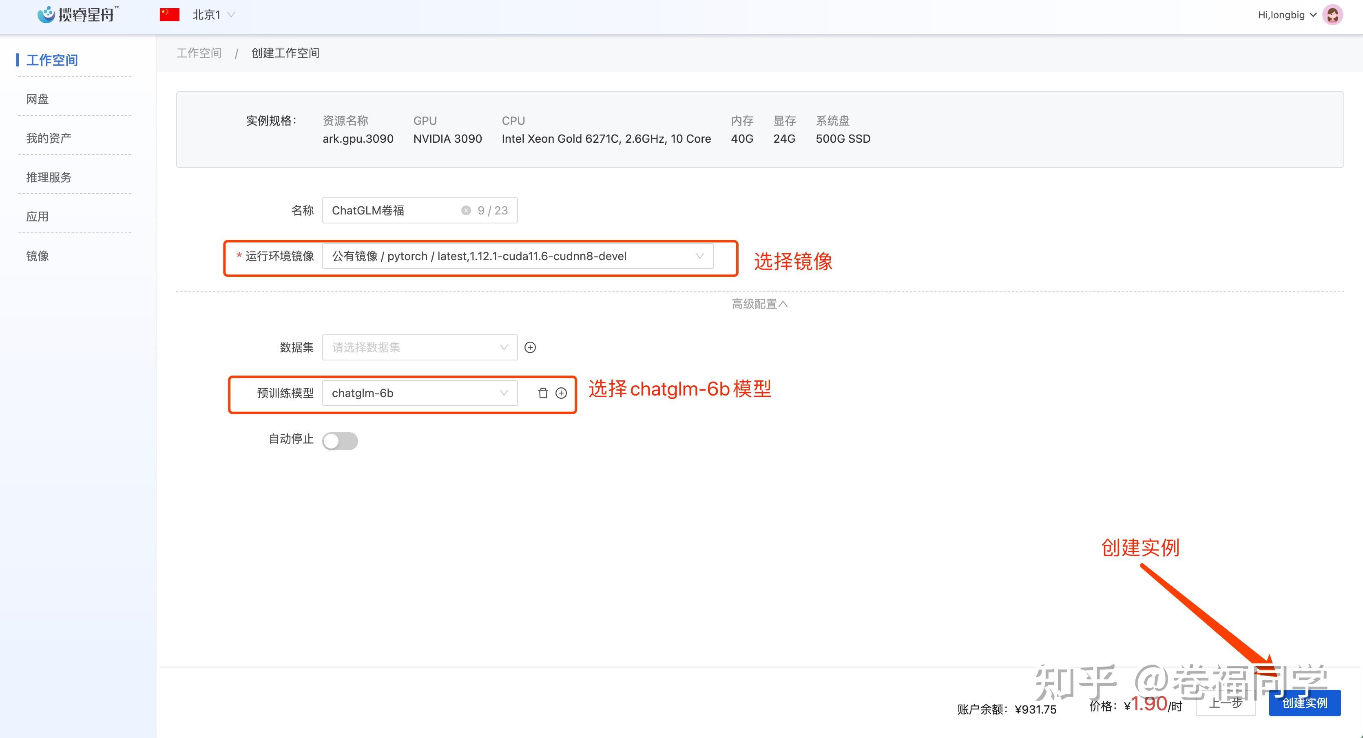
Task: Toggle the 自动停止 switch
Action: coord(340,441)
